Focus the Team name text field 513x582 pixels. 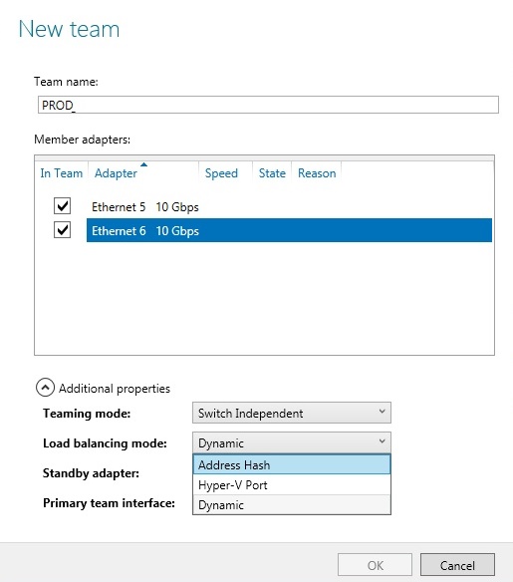click(268, 105)
